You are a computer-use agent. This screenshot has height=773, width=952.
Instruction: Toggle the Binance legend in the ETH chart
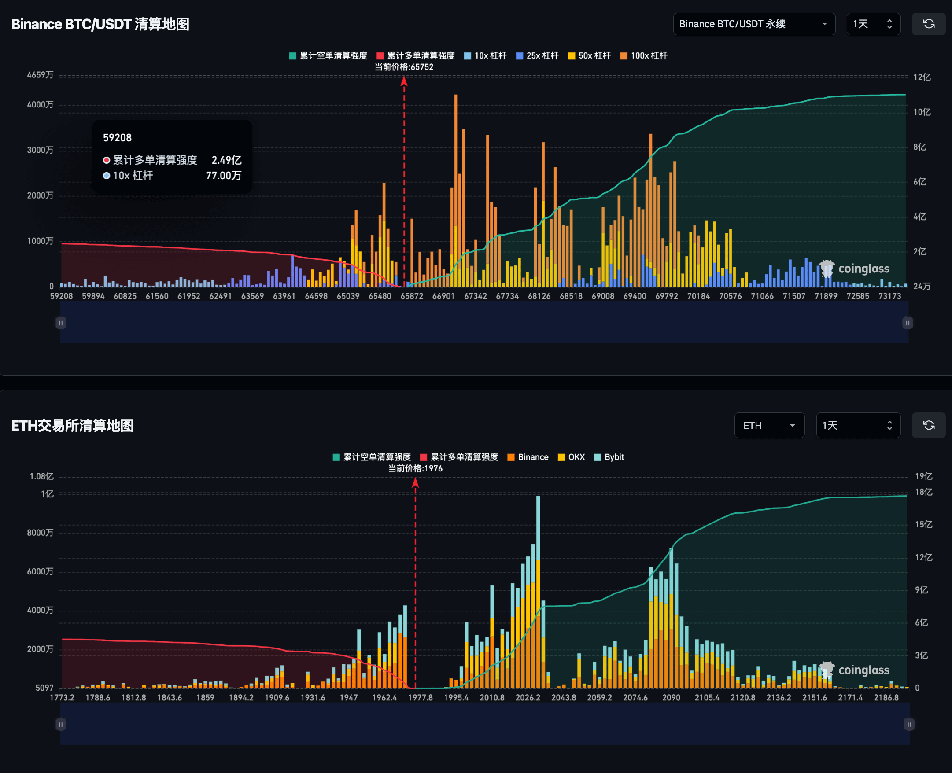[528, 457]
